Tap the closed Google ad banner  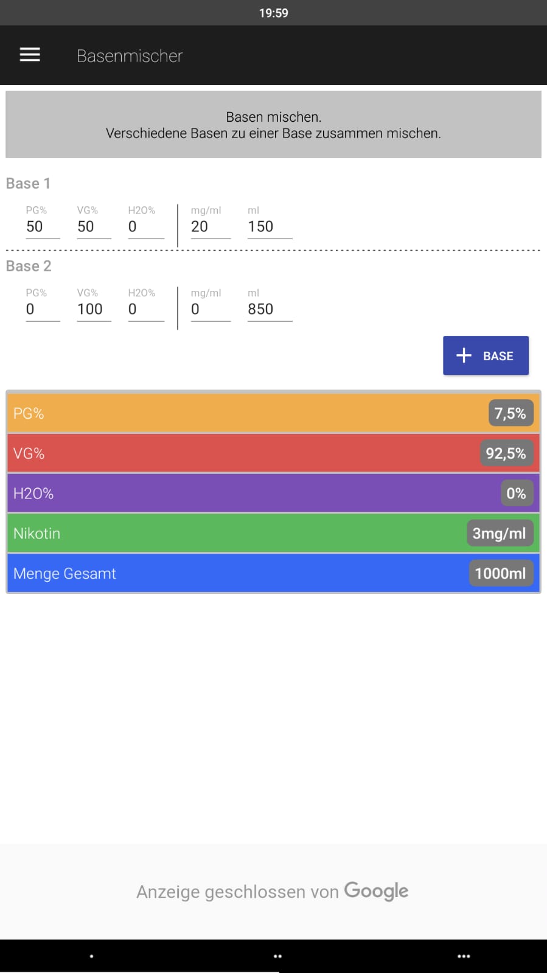(273, 891)
